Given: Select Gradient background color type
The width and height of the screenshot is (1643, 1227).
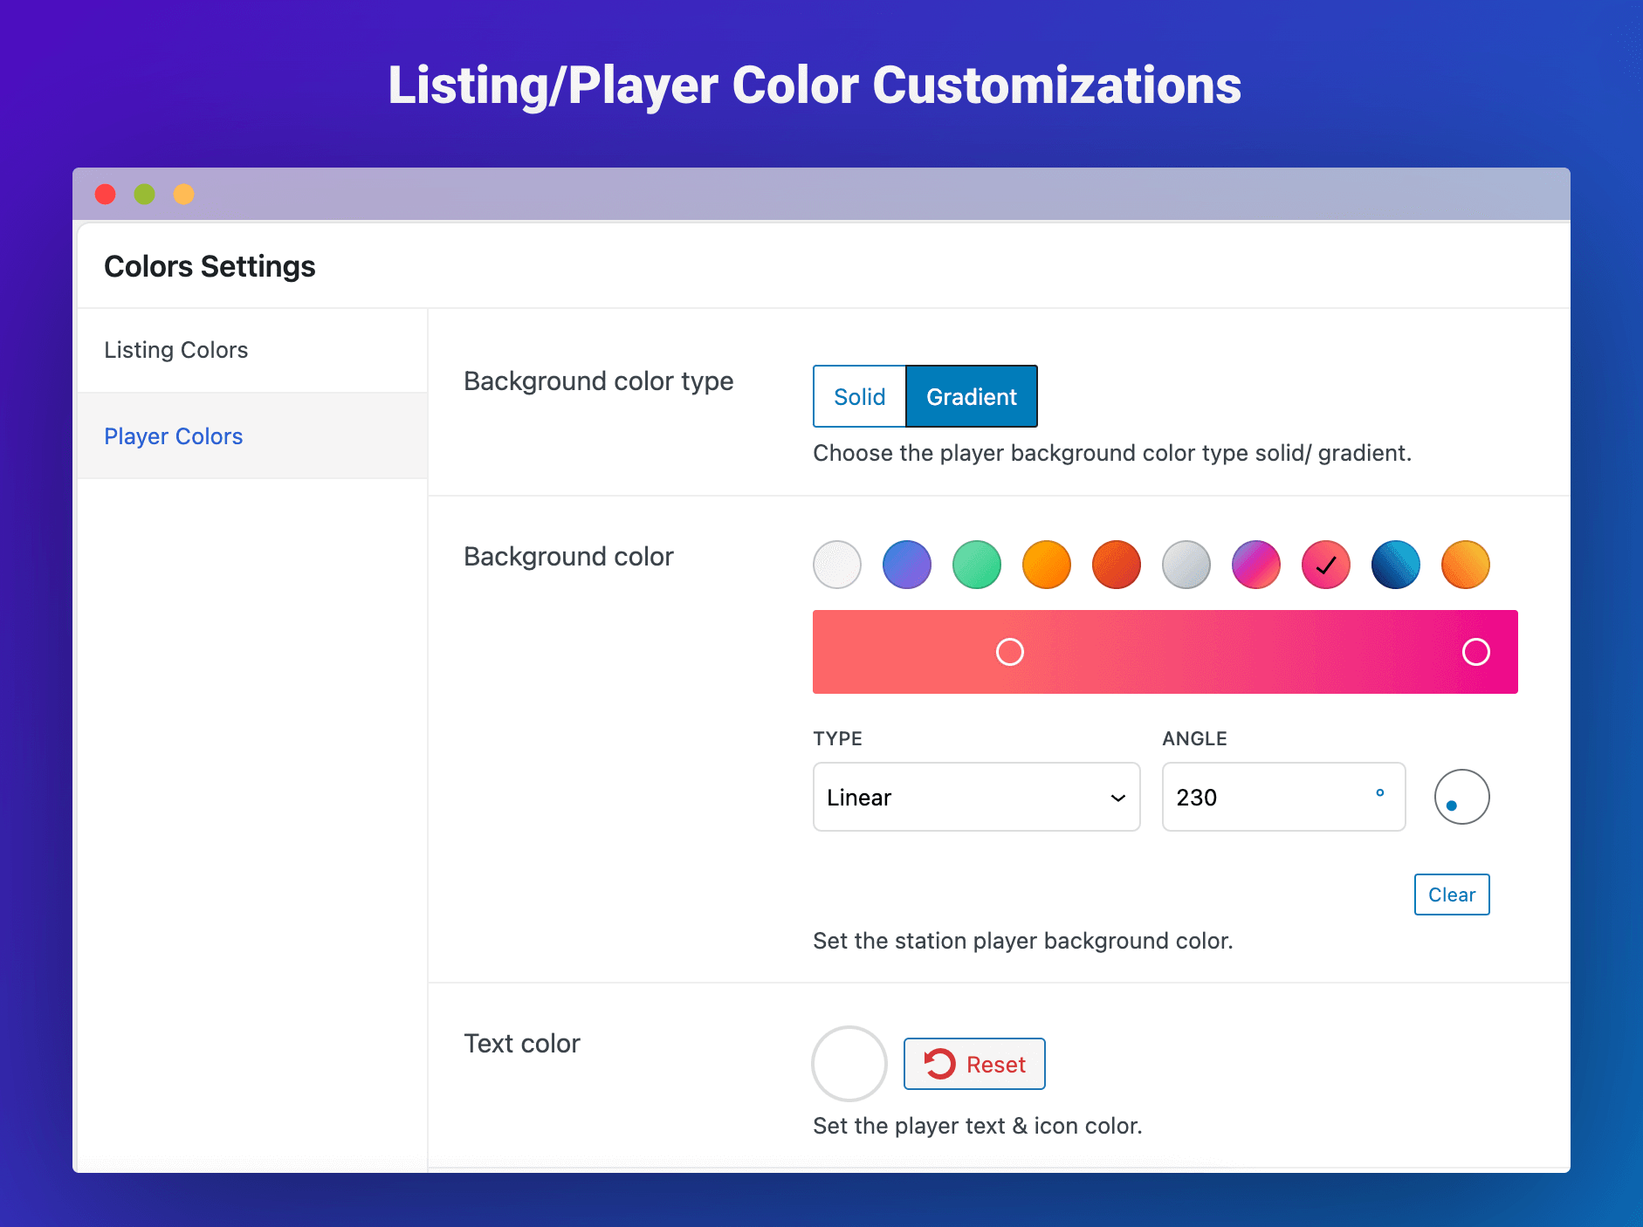Looking at the screenshot, I should click(x=972, y=396).
